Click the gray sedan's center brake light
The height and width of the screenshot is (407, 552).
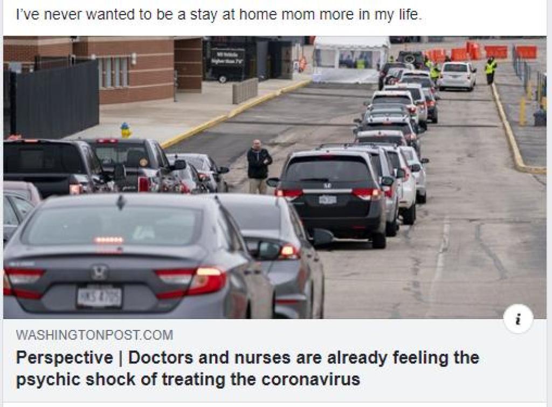[x=108, y=240]
